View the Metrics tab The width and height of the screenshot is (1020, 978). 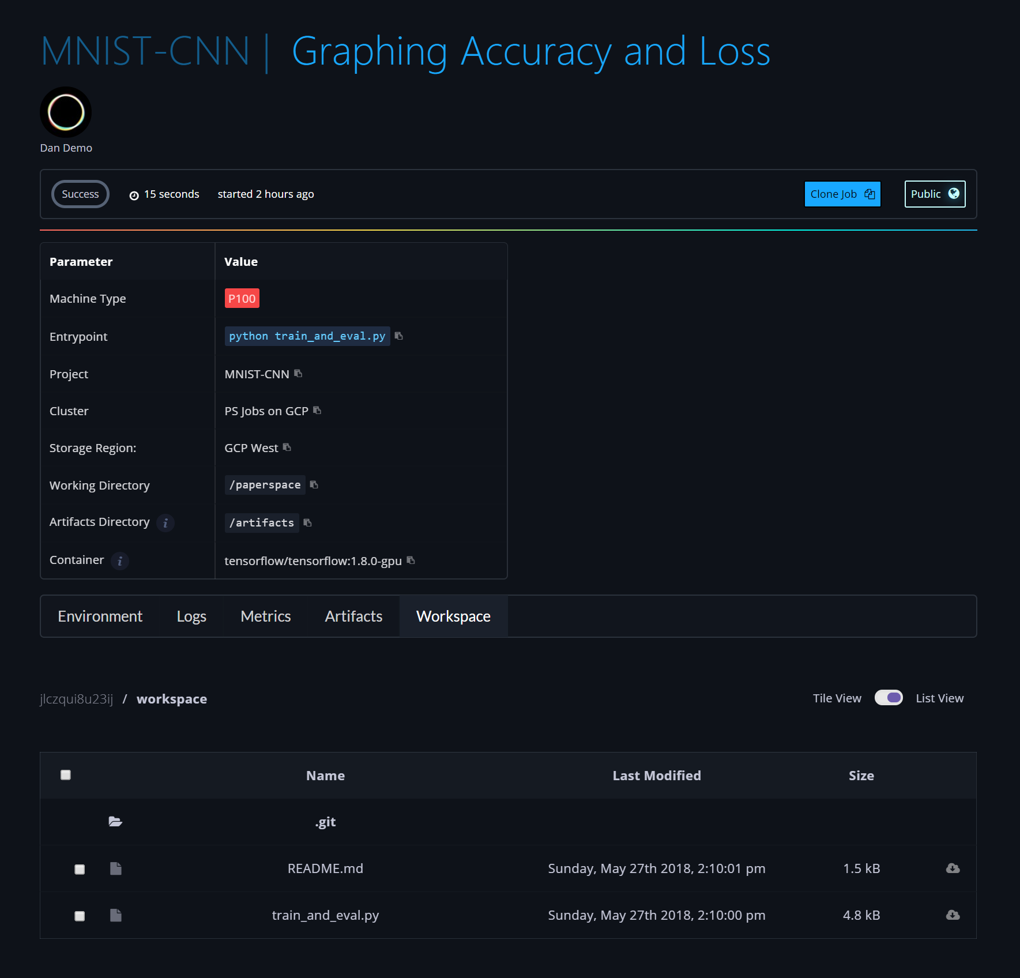(266, 616)
